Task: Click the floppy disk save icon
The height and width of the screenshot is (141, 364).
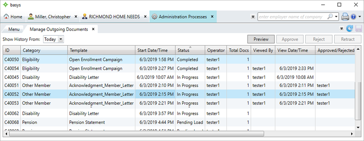Action: (x=358, y=29)
